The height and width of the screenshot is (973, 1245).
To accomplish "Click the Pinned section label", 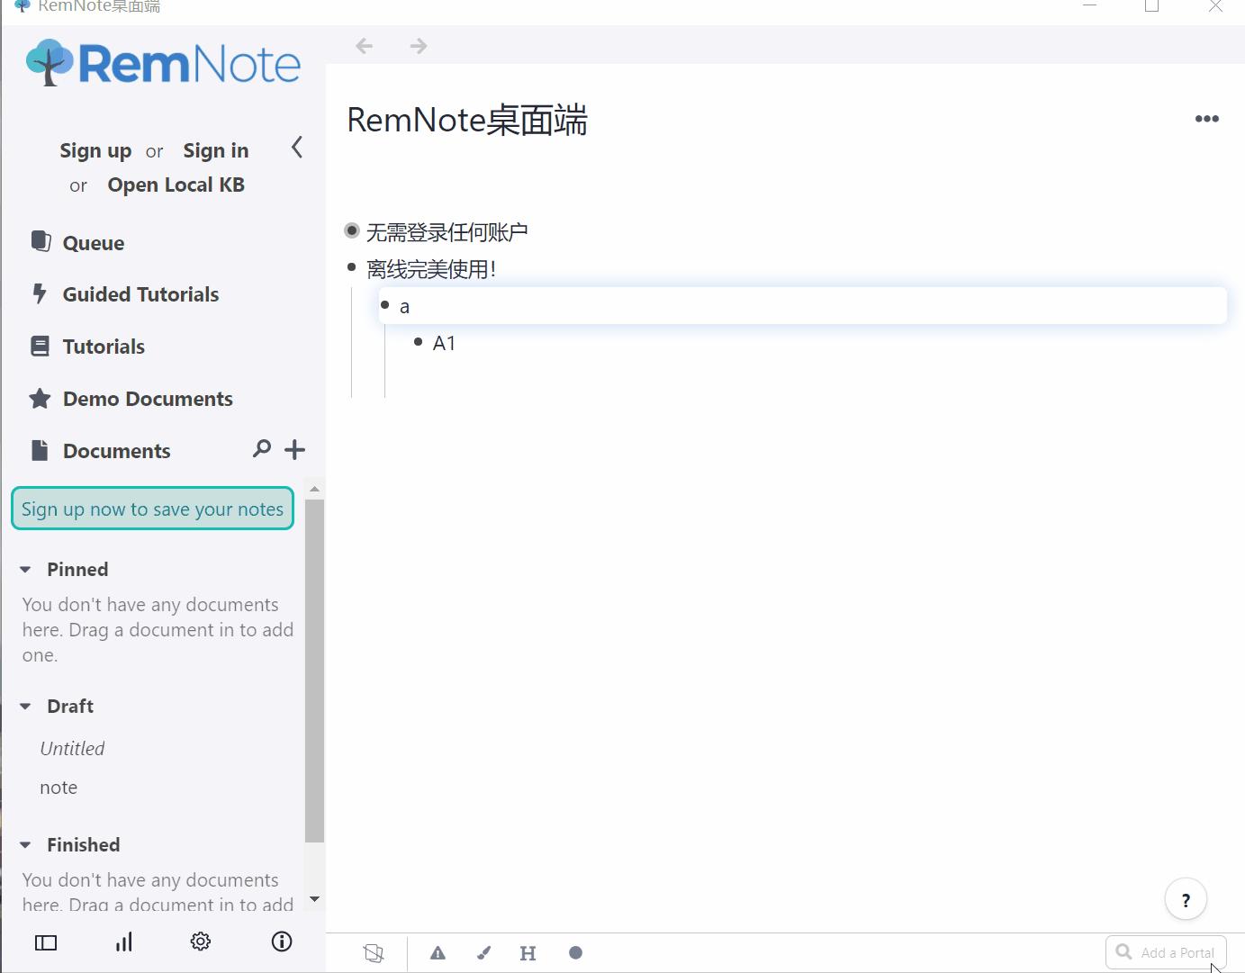I will point(77,570).
